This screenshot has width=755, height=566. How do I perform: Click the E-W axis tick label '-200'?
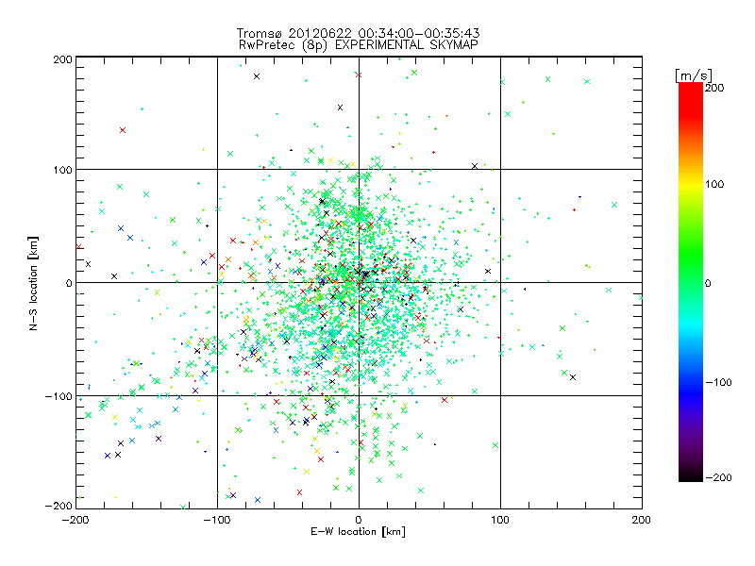75,520
